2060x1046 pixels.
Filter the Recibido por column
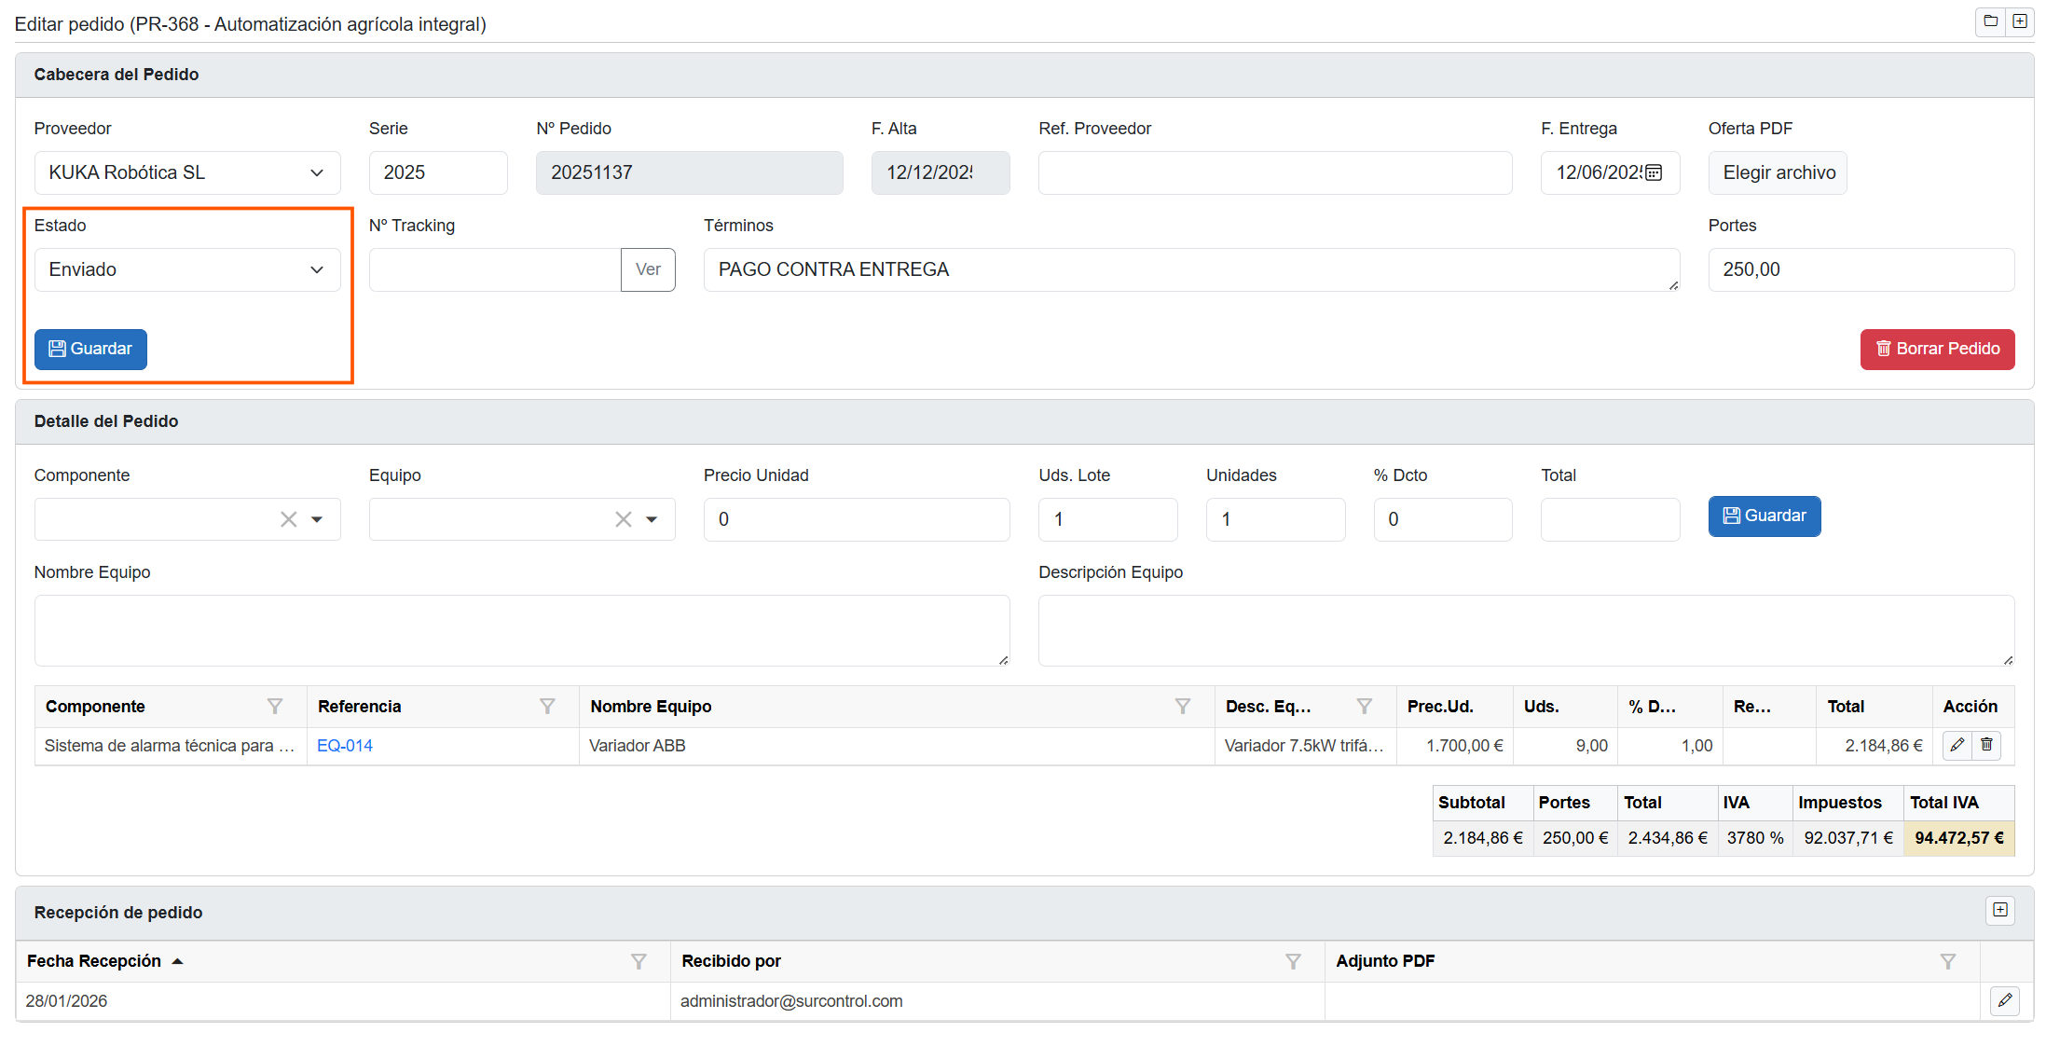coord(1293,961)
